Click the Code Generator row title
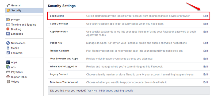Screen dimensions: 214x96 pos(59,24)
